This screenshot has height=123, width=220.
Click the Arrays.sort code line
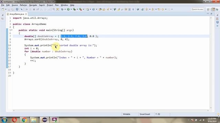coord(47,39)
